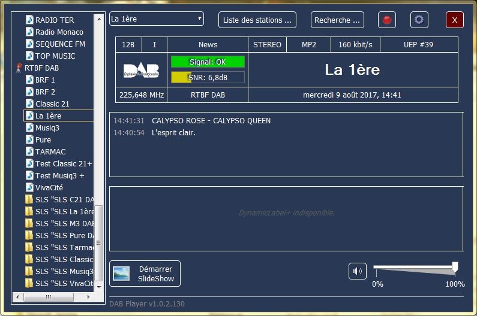Click the MP2 codec cell
Viewport: 477px width, 316px height.
pyautogui.click(x=309, y=45)
